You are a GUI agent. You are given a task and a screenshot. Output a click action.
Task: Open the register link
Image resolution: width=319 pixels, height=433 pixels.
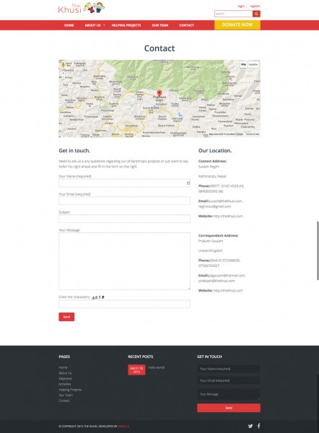pos(255,6)
